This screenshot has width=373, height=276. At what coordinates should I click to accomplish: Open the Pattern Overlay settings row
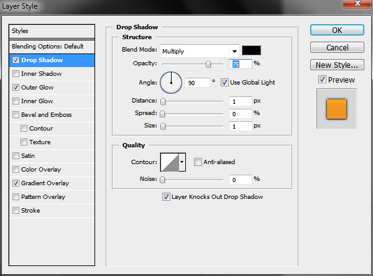[x=52, y=197]
